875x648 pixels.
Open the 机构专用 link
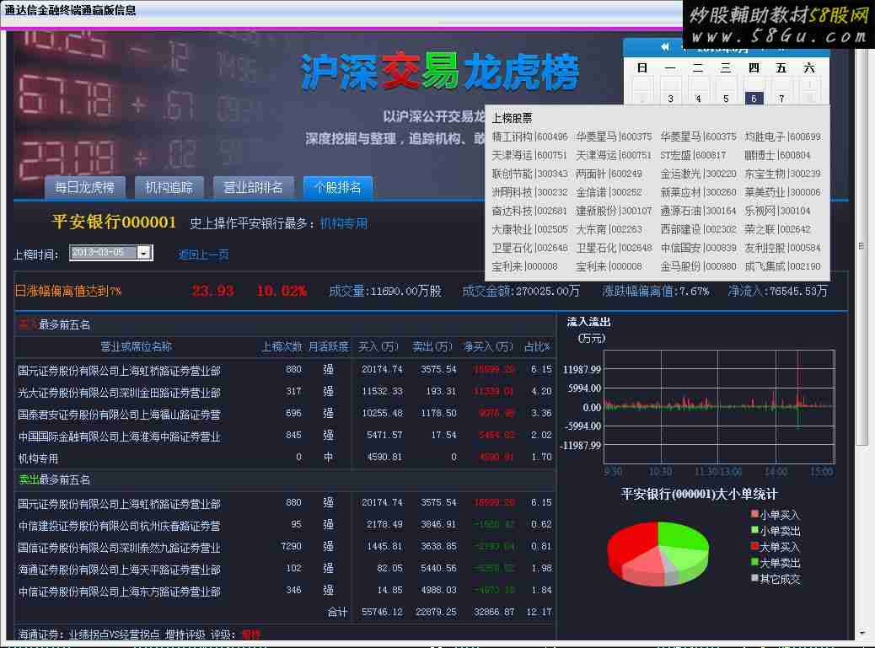point(344,223)
